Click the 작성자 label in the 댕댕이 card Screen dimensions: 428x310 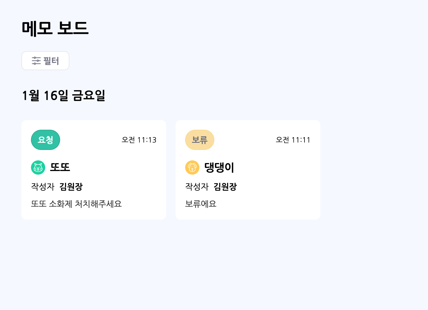197,187
